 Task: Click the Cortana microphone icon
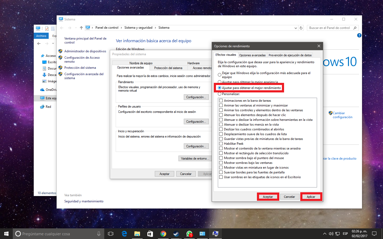pyautogui.click(x=99, y=234)
